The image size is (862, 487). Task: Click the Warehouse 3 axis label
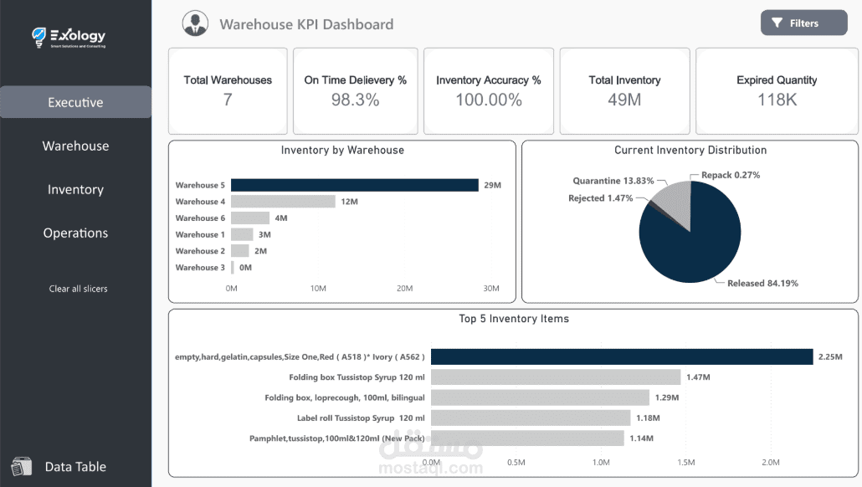(200, 268)
